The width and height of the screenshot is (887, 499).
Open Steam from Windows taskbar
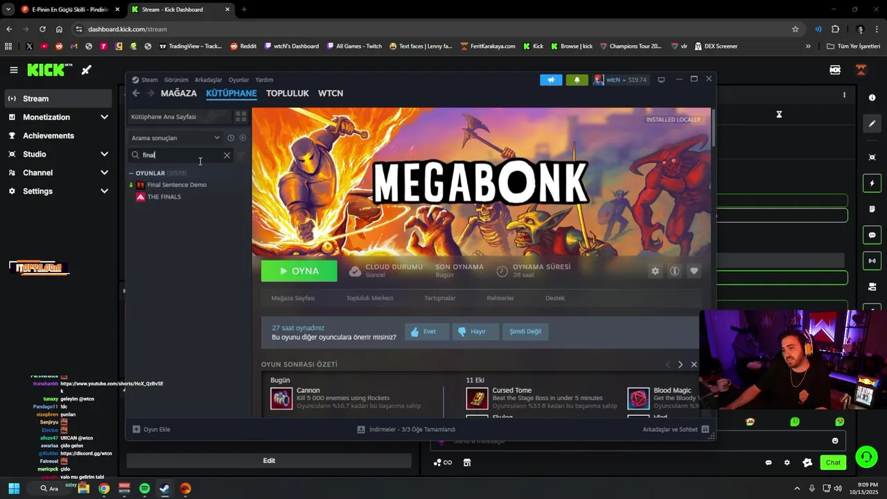point(165,489)
